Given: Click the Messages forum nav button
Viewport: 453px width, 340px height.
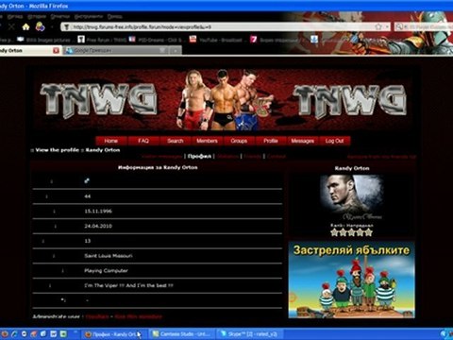Looking at the screenshot, I should [302, 141].
